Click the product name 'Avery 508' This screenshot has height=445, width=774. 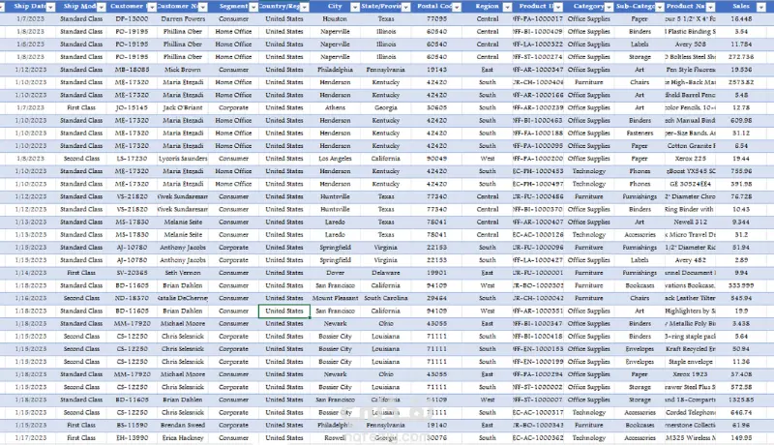tap(690, 44)
